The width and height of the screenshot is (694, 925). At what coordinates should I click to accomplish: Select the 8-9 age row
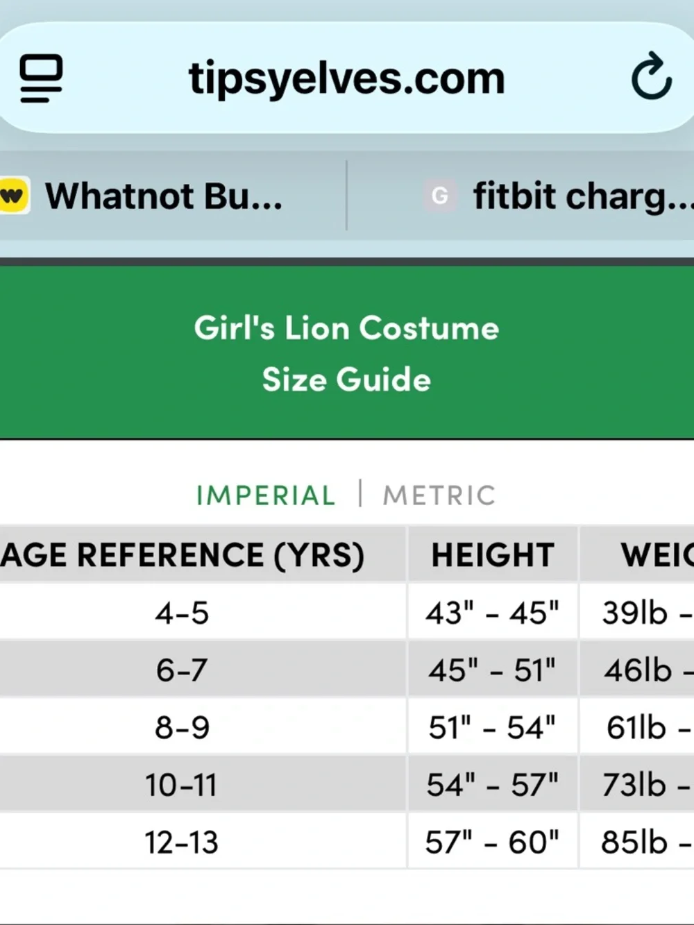point(347,727)
